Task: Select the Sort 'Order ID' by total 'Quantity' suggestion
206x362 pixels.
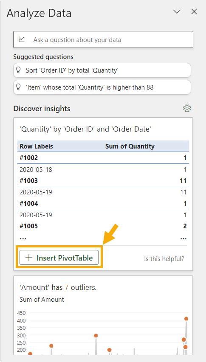Action: coord(102,70)
